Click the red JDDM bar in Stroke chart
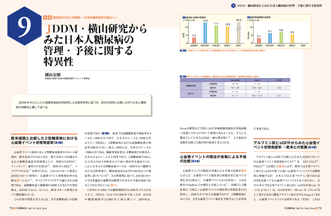331x216 pixels. (x=259, y=41)
